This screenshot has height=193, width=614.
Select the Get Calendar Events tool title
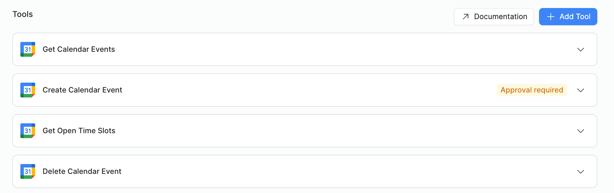[x=79, y=49]
